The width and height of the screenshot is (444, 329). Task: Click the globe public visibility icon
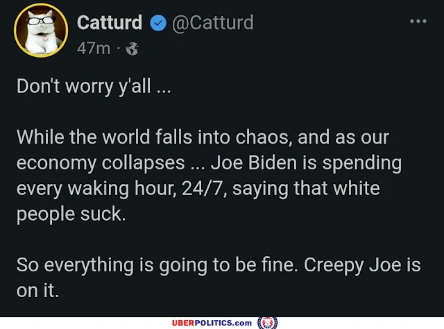pos(133,49)
